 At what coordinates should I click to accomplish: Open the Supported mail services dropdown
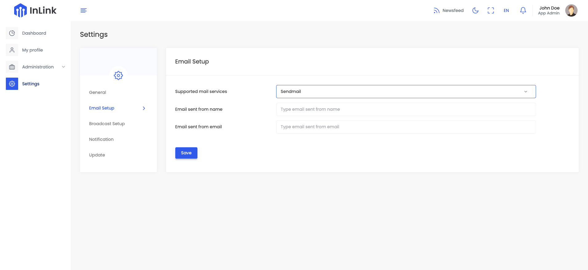point(406,91)
